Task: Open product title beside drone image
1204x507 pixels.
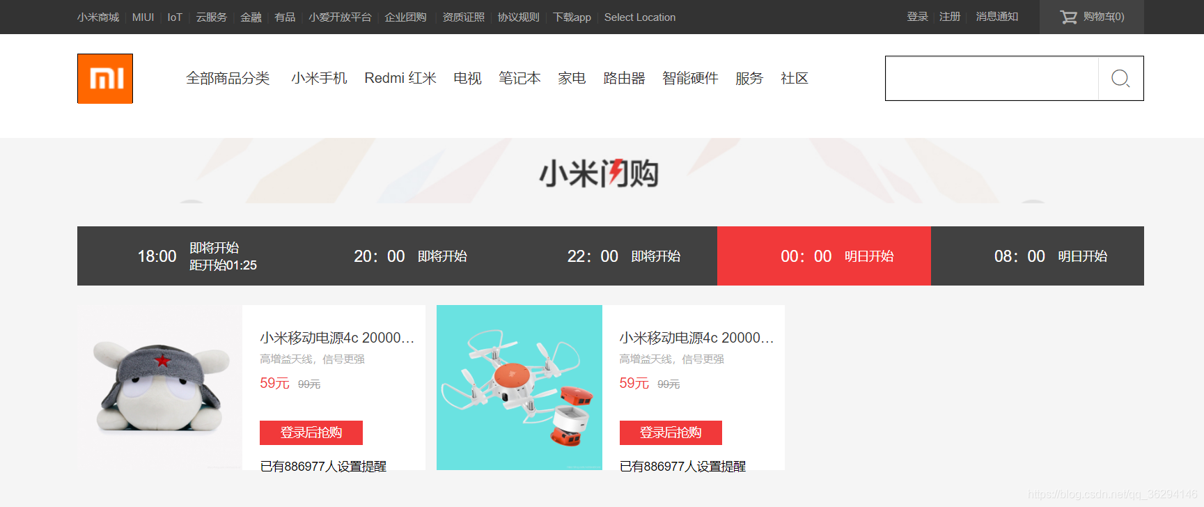Action: [696, 338]
